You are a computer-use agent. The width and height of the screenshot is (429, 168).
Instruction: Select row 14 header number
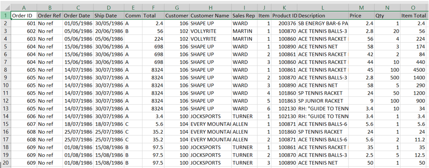coord(6,117)
